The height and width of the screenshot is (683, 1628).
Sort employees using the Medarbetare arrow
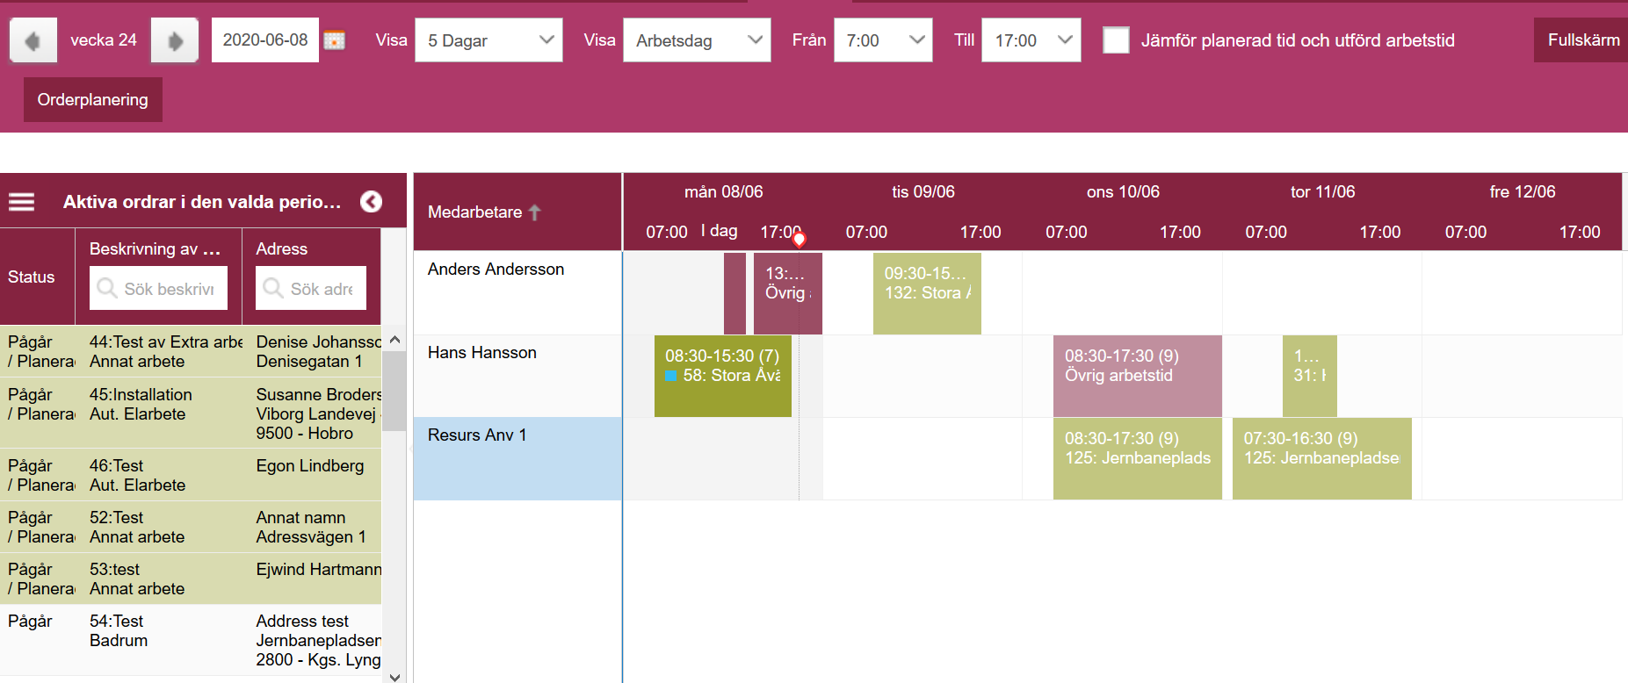click(534, 212)
